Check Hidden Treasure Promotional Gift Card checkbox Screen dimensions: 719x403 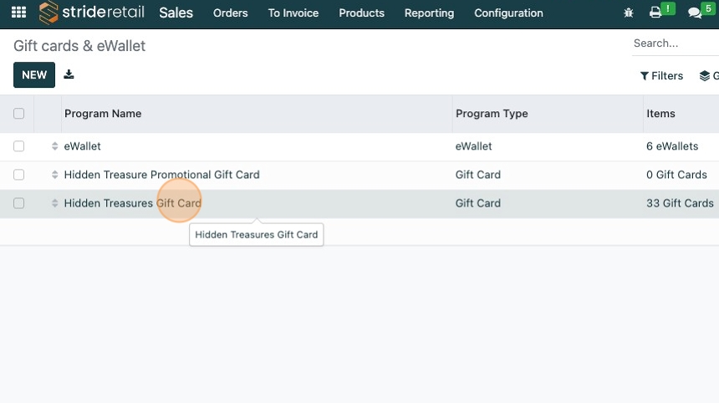pyautogui.click(x=18, y=175)
